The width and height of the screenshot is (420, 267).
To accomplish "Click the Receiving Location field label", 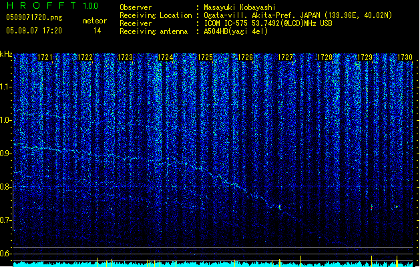I will pyautogui.click(x=156, y=15).
